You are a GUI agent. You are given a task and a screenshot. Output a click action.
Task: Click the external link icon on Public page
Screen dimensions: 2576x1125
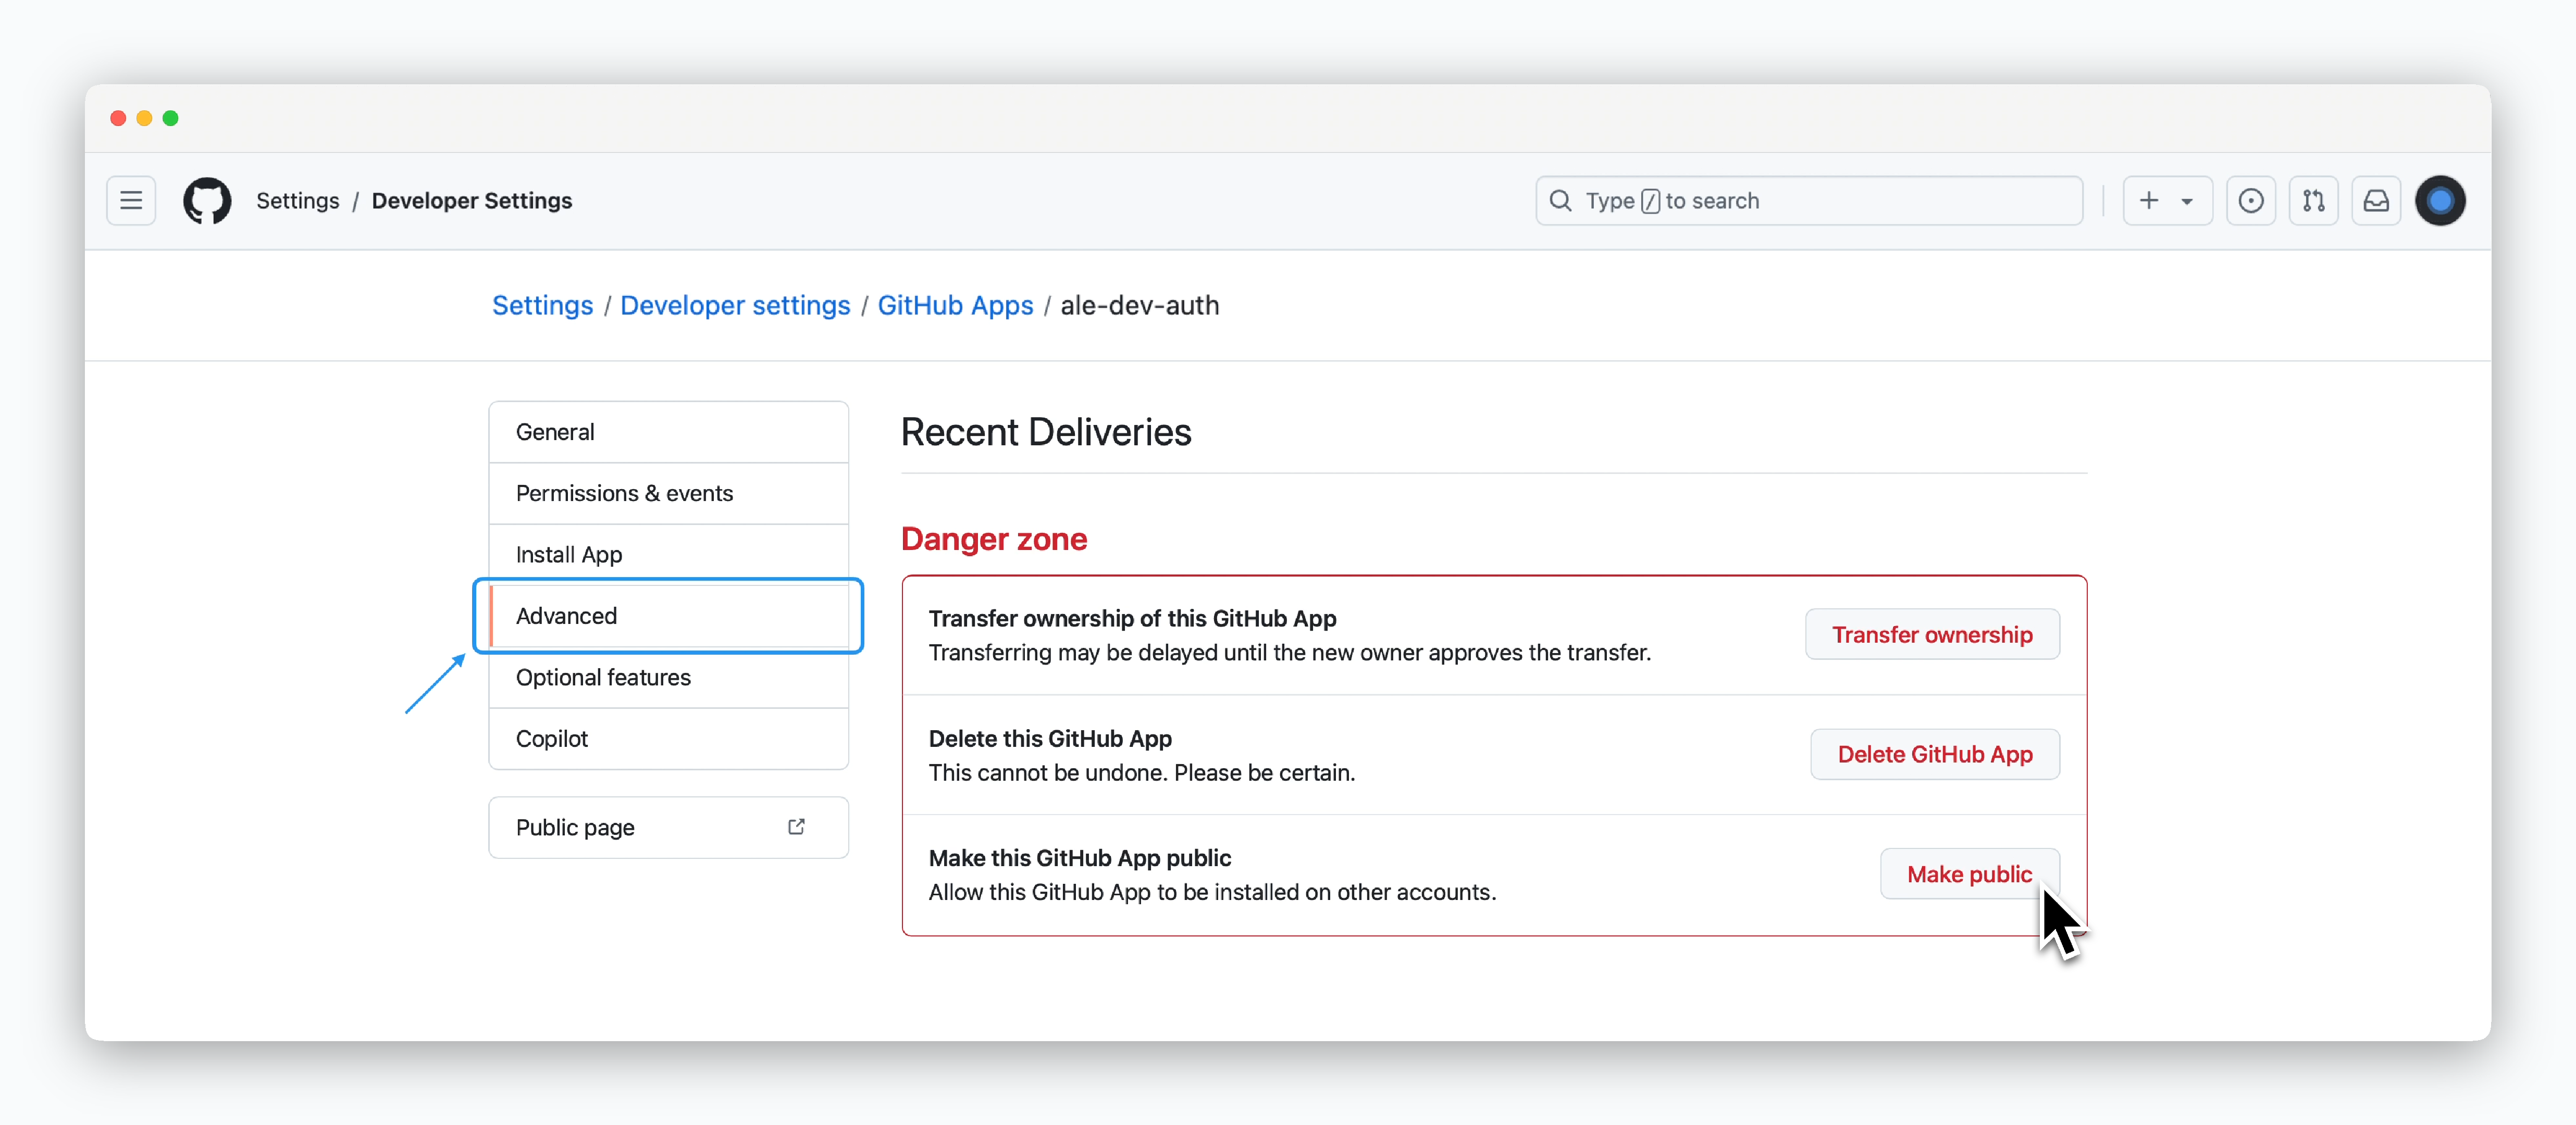point(796,827)
